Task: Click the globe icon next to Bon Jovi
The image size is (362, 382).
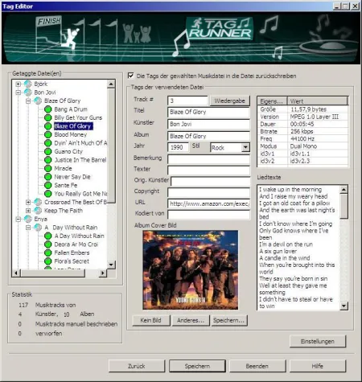Action: click(x=28, y=92)
